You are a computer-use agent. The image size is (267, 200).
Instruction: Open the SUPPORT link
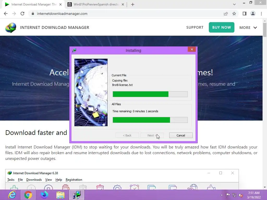point(195,27)
